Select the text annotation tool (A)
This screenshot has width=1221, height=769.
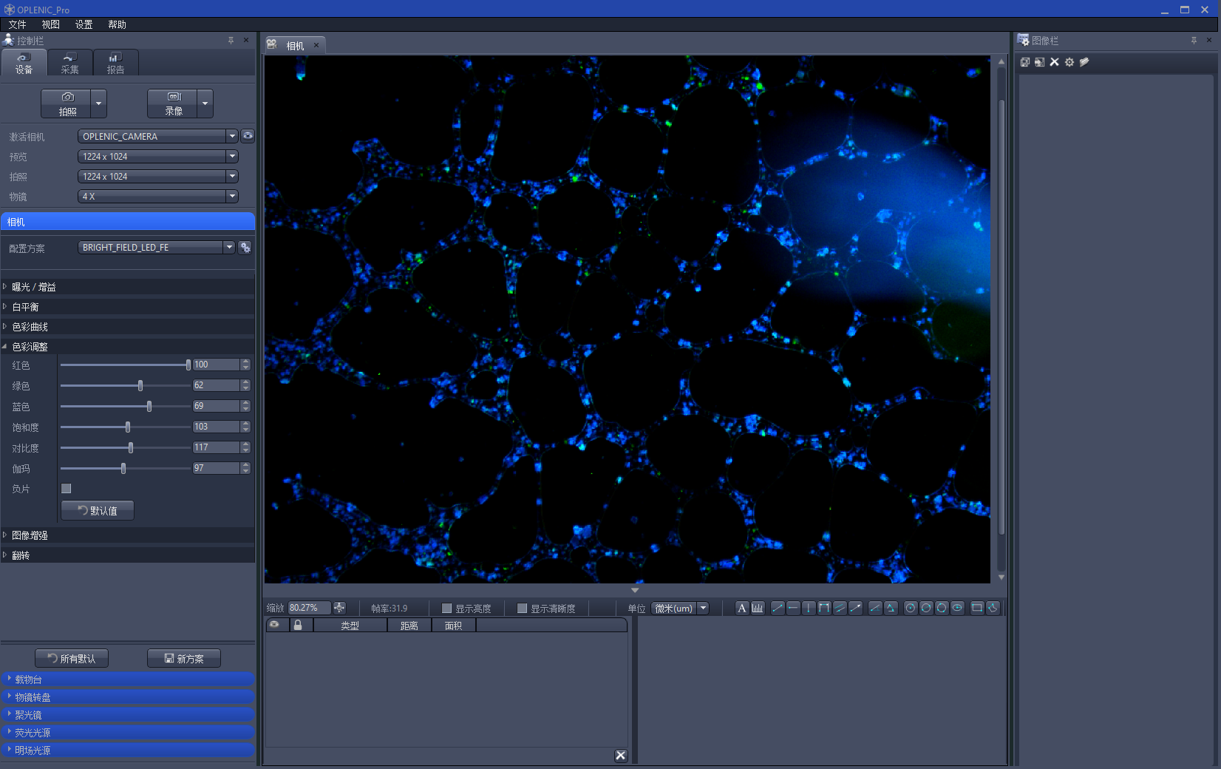pyautogui.click(x=741, y=608)
